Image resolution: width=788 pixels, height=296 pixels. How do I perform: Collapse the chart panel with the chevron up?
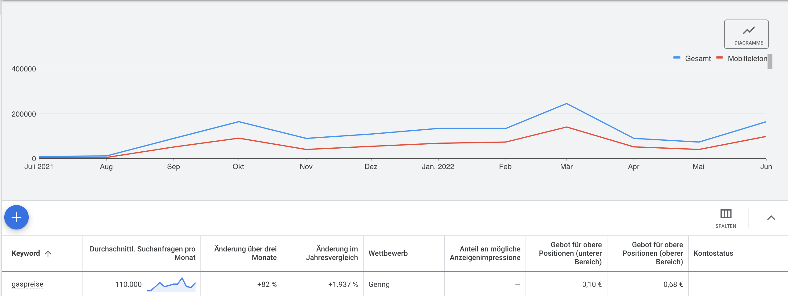(771, 218)
